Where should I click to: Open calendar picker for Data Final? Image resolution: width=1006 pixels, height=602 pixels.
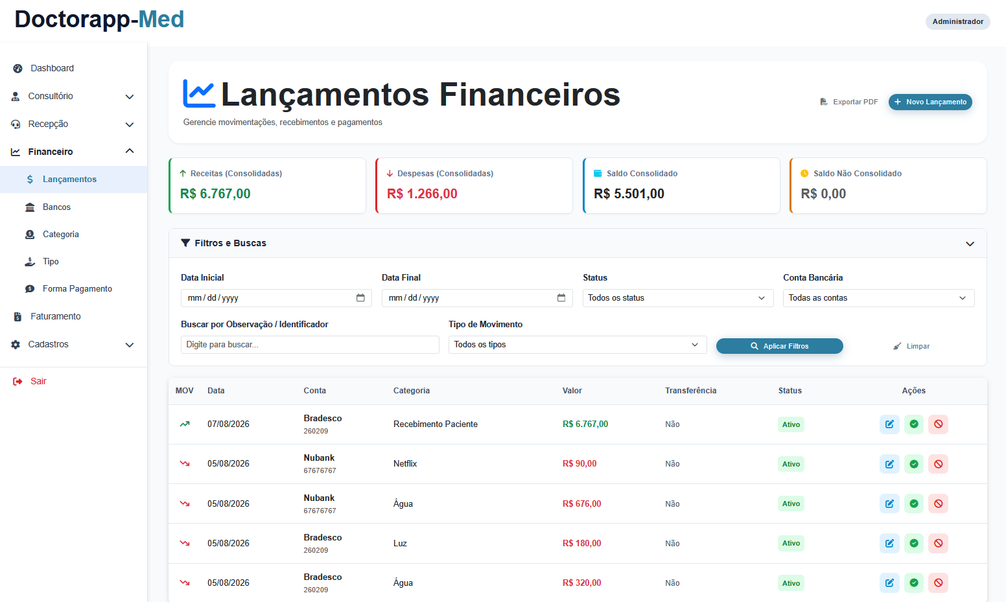(x=561, y=298)
